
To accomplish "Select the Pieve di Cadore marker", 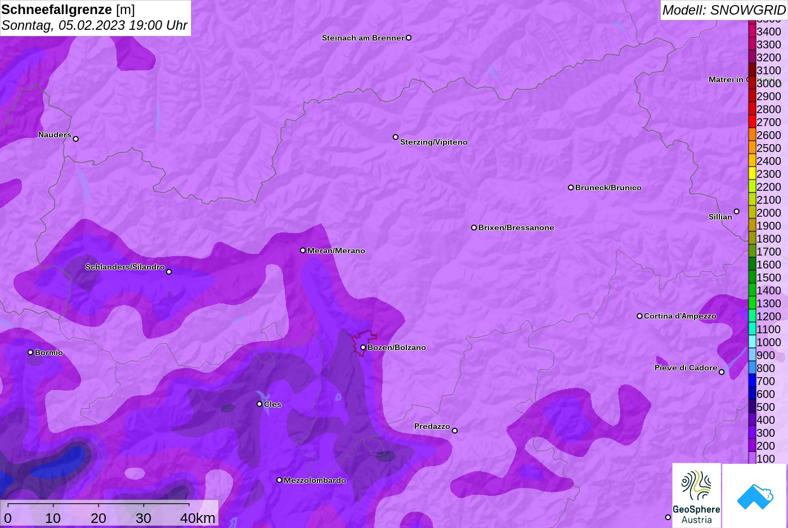I will 722,372.
